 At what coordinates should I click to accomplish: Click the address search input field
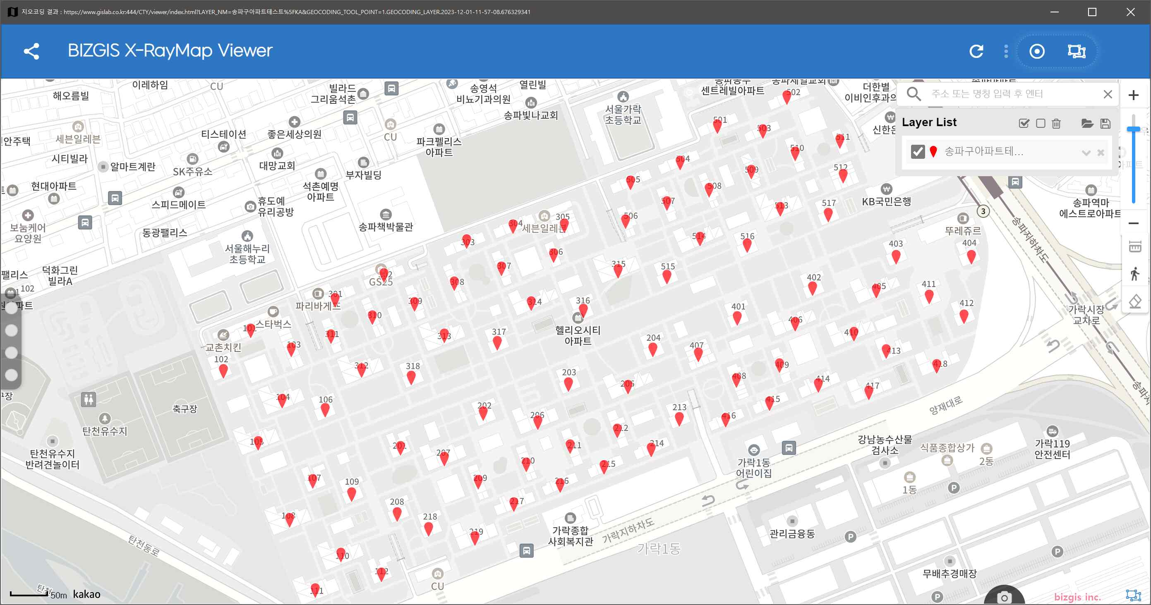pyautogui.click(x=1014, y=94)
